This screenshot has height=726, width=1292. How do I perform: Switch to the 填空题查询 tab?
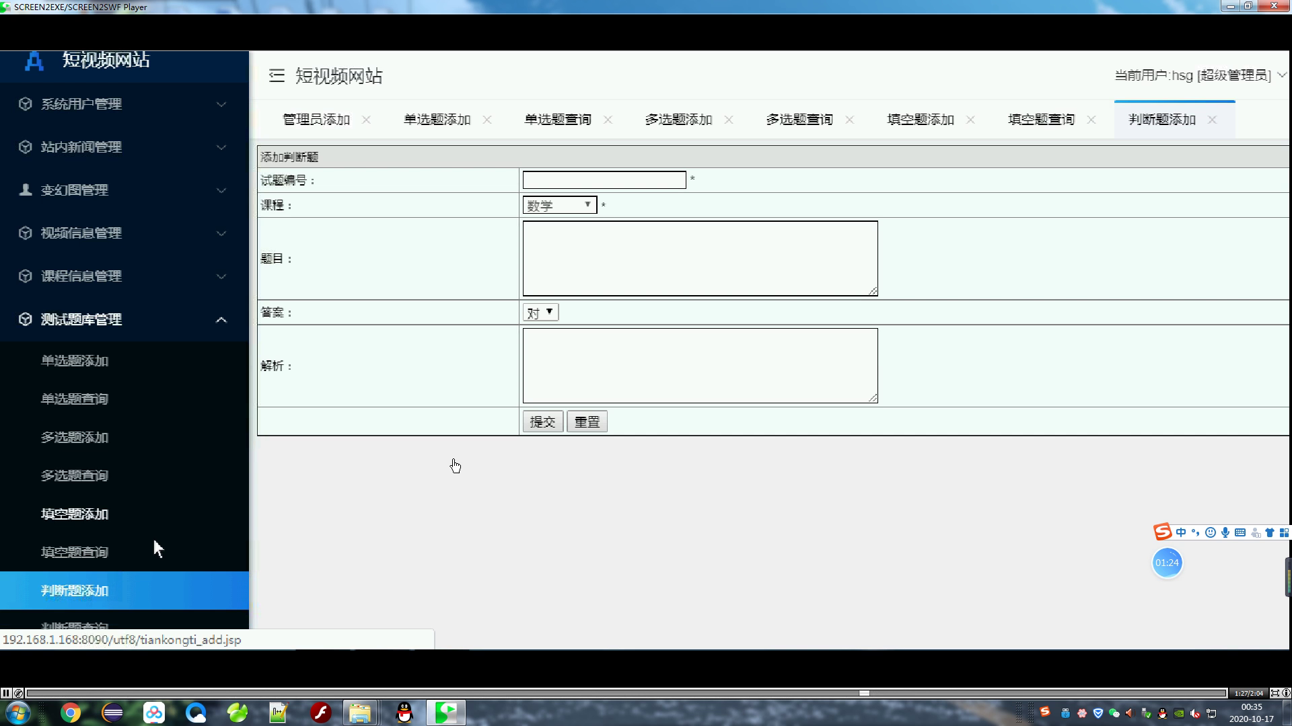tap(1042, 120)
